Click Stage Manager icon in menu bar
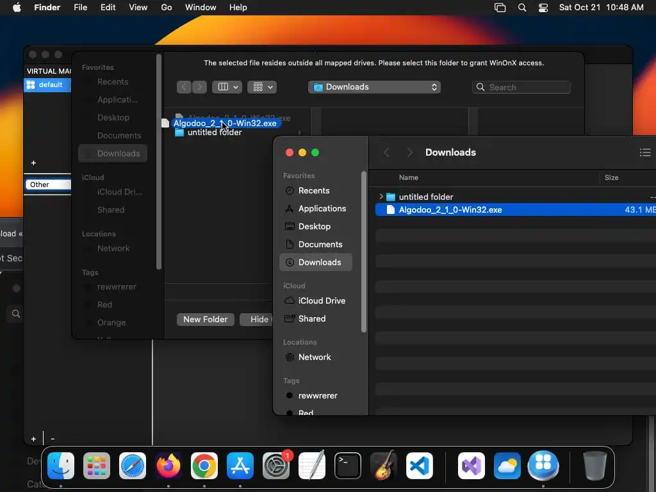 500,8
